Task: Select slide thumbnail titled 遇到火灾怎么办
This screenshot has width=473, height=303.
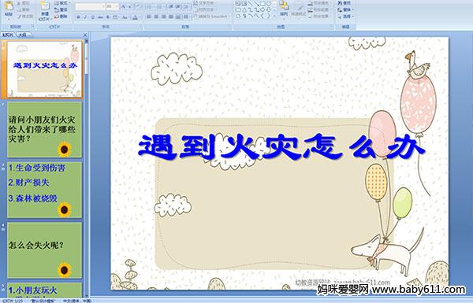Action: (x=44, y=69)
